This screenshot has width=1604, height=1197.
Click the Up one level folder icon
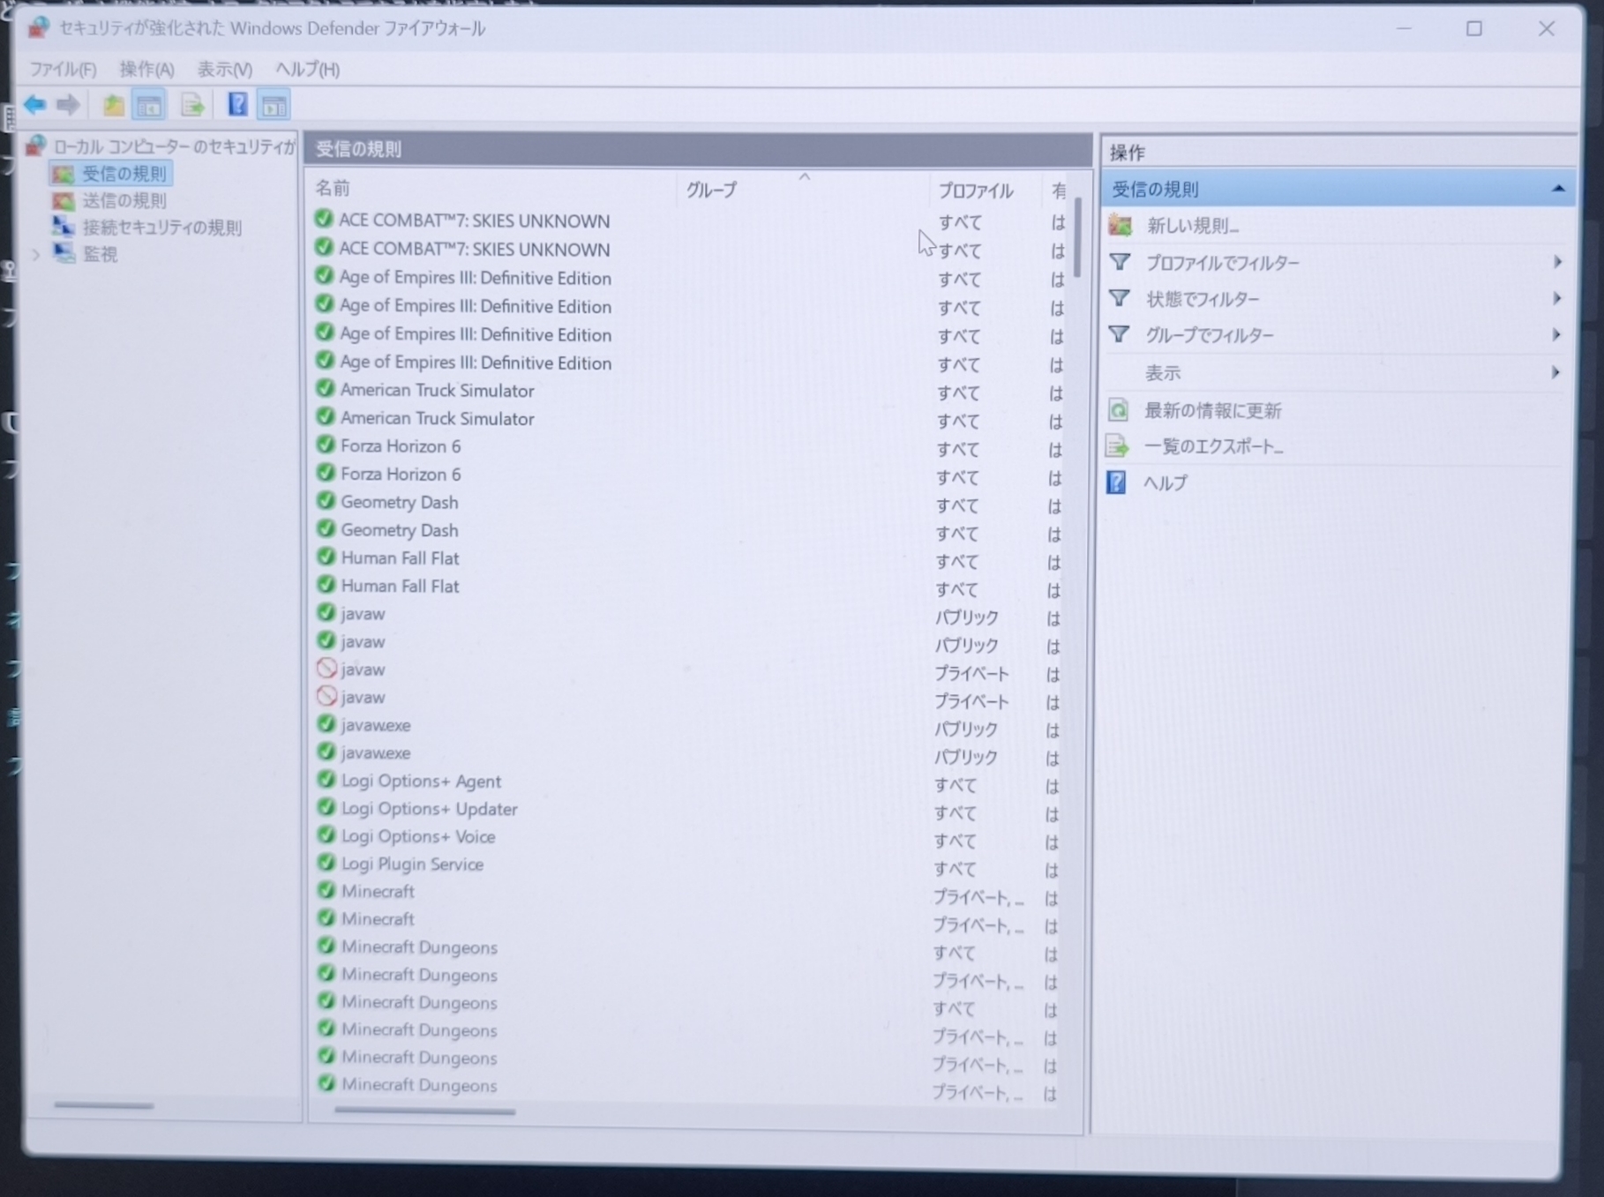tap(113, 105)
